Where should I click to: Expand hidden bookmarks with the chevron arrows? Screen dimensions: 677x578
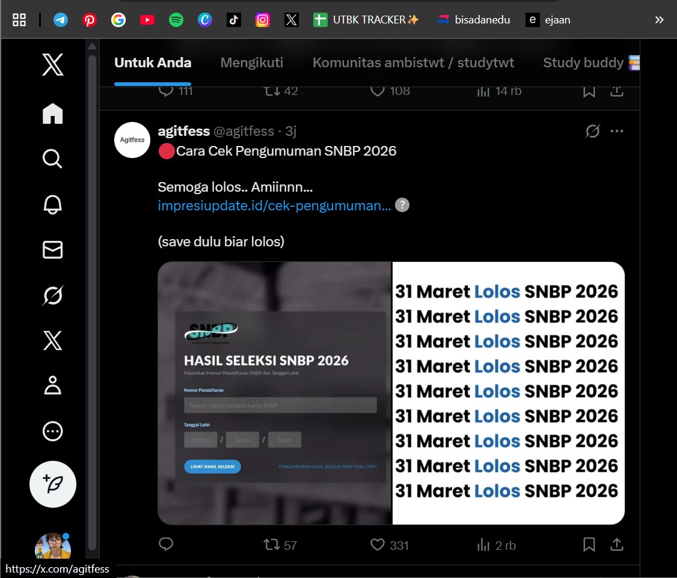click(658, 19)
